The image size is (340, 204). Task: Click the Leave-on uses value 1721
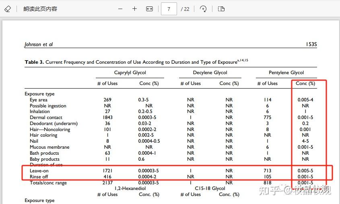click(107, 171)
